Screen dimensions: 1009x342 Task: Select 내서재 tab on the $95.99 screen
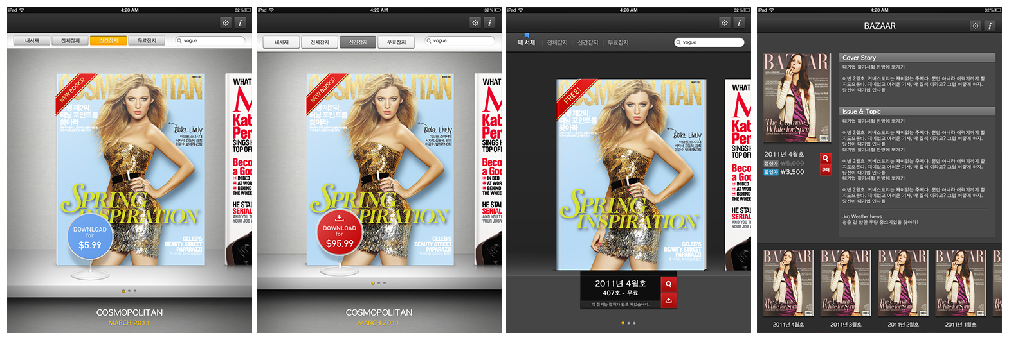pos(282,42)
